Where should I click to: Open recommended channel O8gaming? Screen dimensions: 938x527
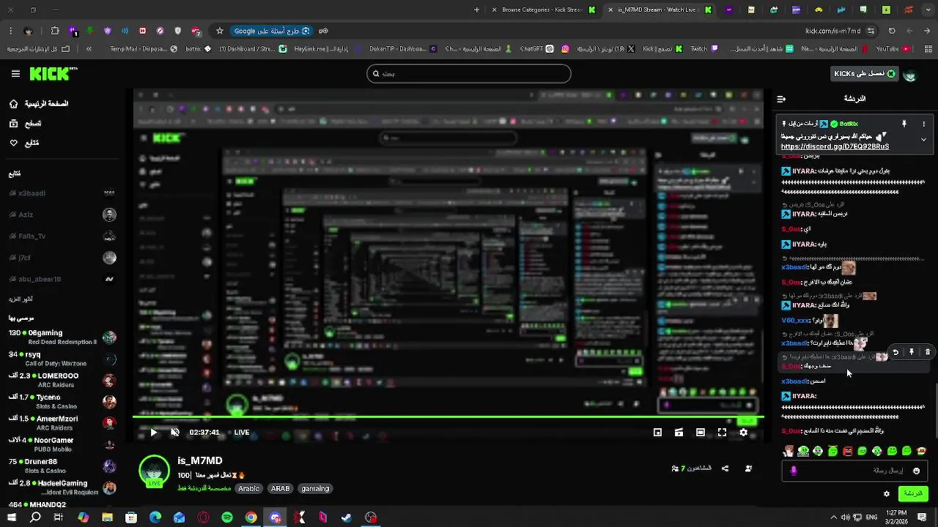pyautogui.click(x=62, y=337)
